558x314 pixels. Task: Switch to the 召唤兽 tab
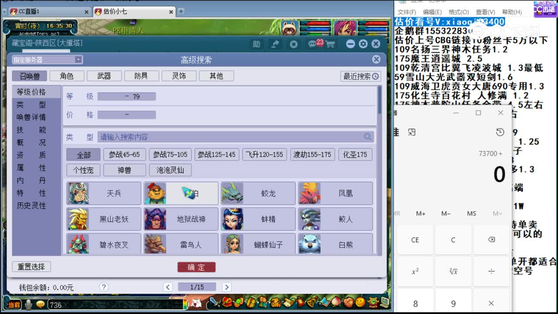click(x=30, y=76)
